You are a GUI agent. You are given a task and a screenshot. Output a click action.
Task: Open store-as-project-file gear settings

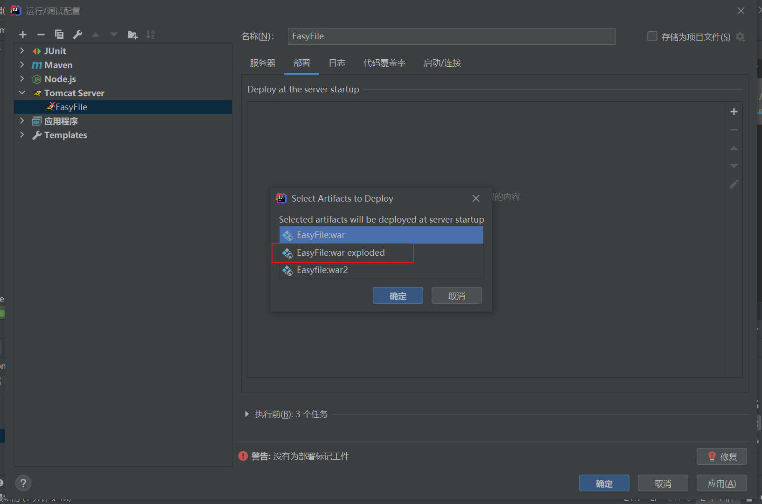(741, 36)
